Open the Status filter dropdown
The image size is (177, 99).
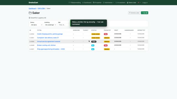pos(37,25)
